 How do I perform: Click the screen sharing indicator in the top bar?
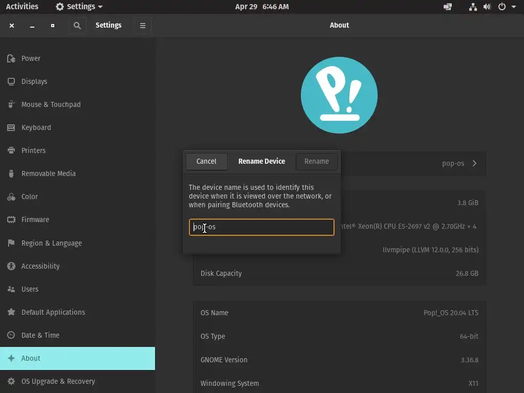(448, 7)
